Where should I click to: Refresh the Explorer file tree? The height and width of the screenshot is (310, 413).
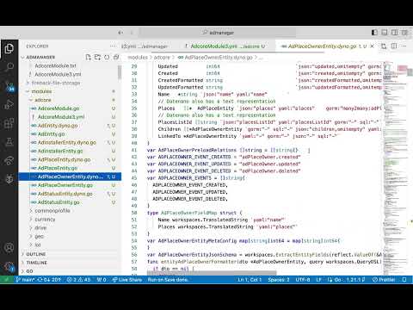107,57
